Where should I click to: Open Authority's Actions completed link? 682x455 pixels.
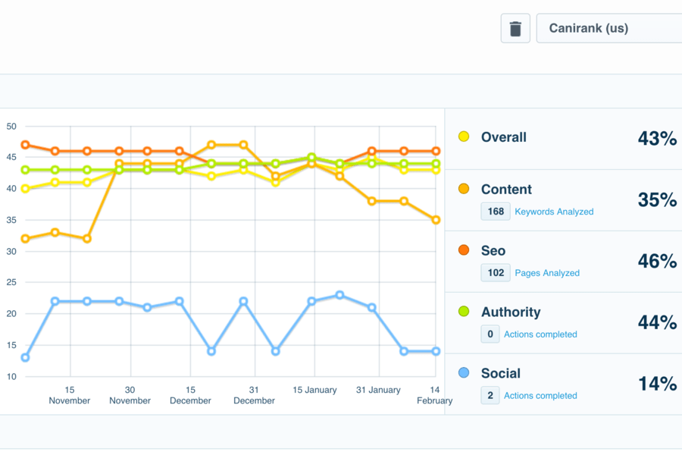tap(540, 334)
